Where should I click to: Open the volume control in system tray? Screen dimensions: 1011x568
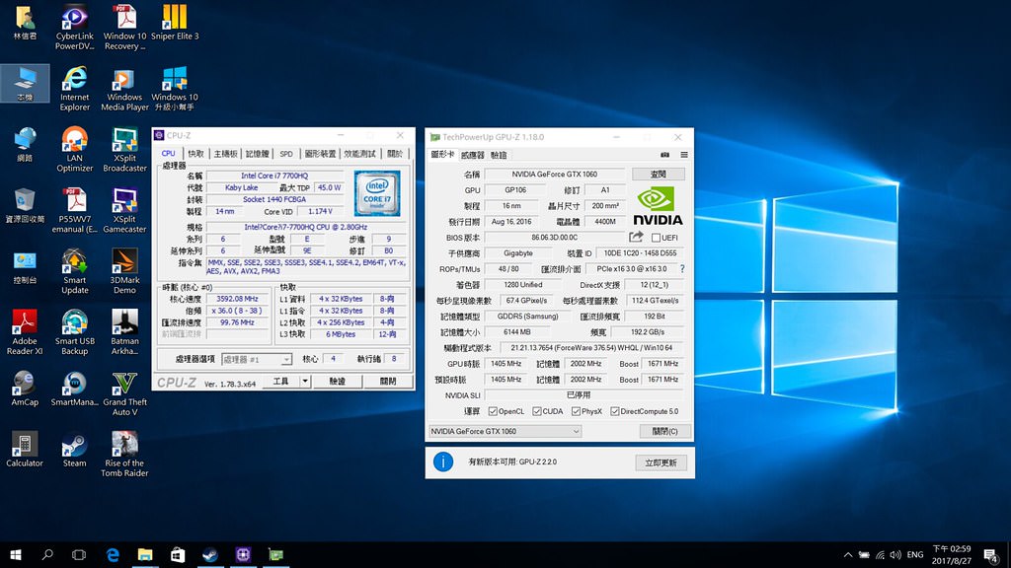895,554
